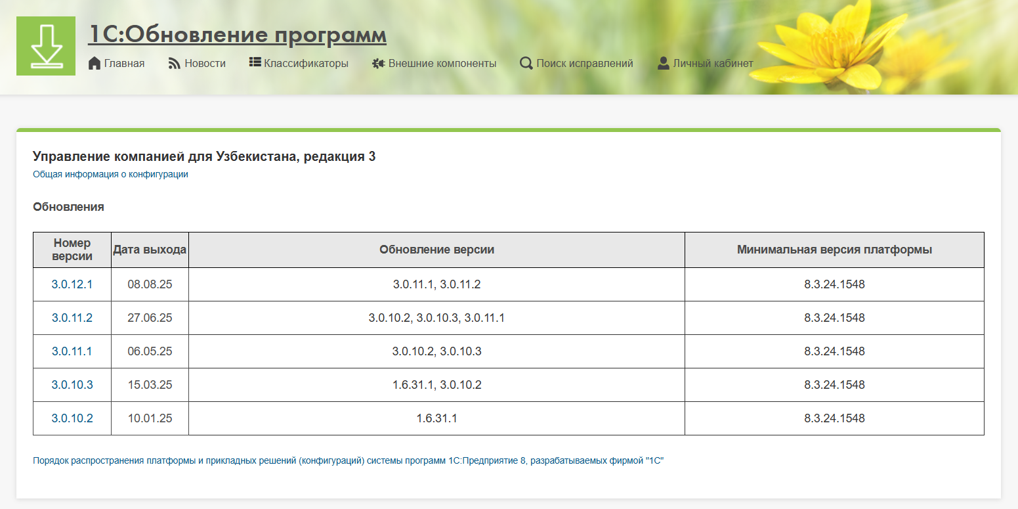Select version 3.0.11.1 link
1018x509 pixels.
tap(72, 351)
